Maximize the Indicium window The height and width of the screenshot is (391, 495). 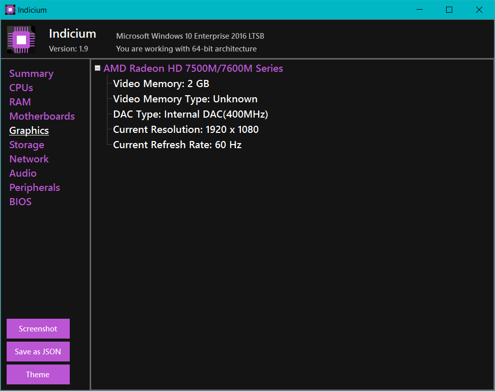[449, 10]
